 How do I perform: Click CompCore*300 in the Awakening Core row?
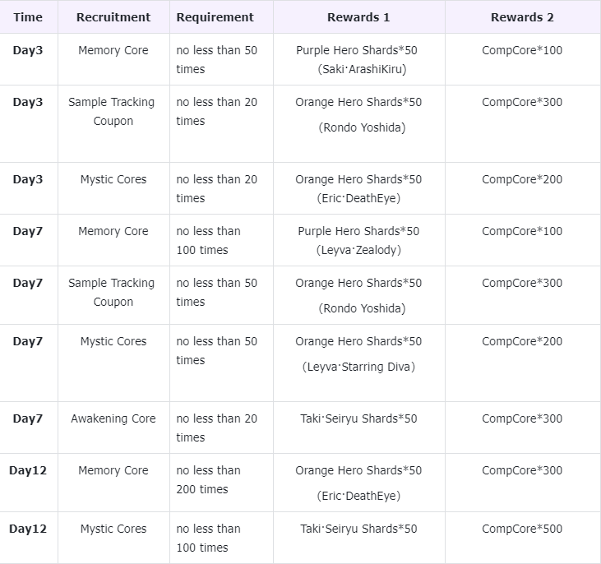pos(522,418)
